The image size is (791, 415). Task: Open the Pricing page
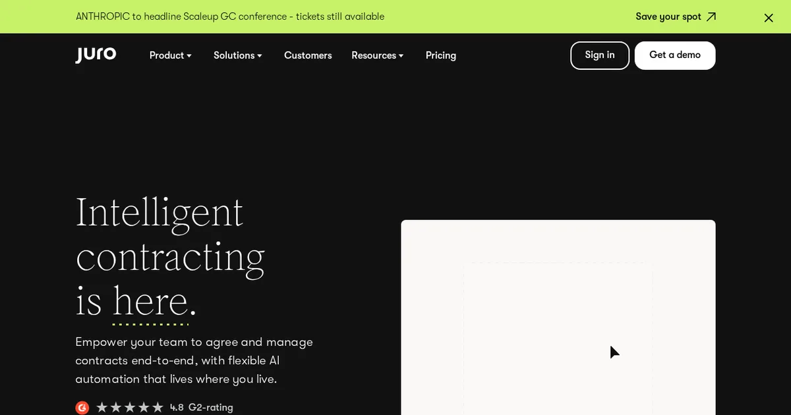click(441, 55)
